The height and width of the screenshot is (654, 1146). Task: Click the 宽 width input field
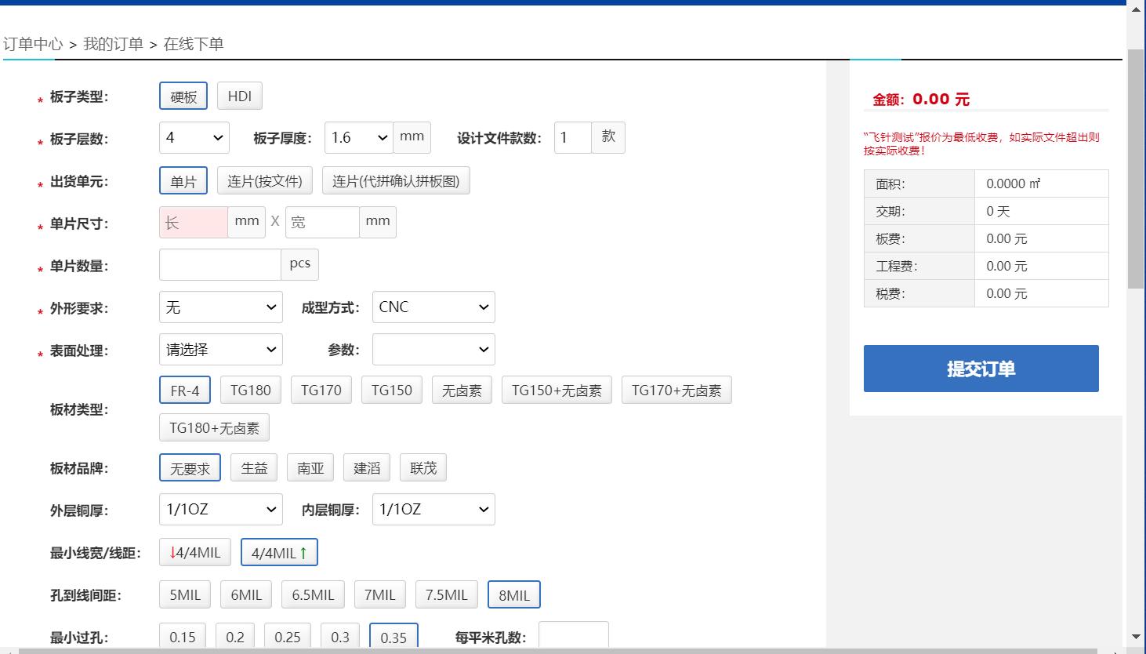coord(322,223)
